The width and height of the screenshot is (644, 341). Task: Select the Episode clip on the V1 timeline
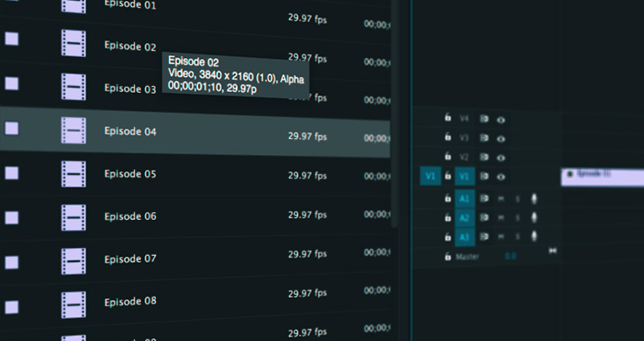click(x=601, y=174)
